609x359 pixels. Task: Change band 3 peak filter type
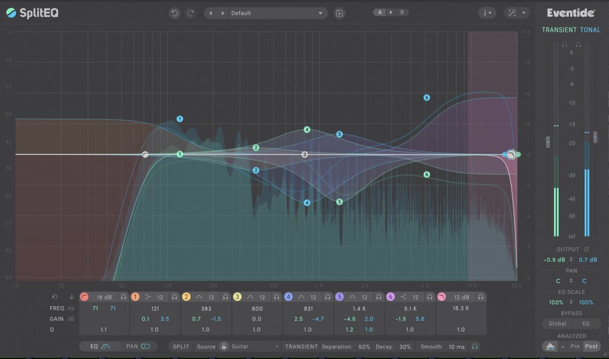click(x=250, y=297)
